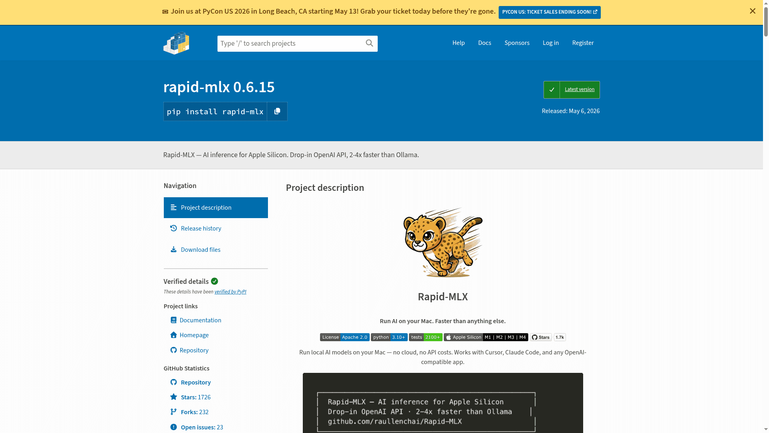
Task: Click the GitHub Stars badge
Action: tap(541, 337)
